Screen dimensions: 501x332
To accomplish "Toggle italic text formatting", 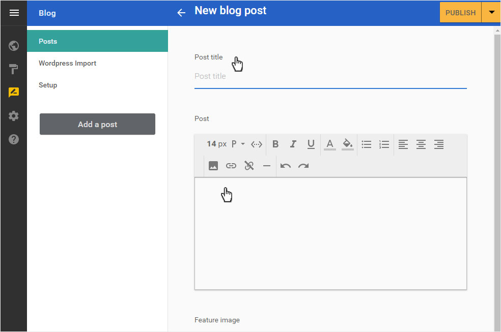I will [x=293, y=144].
